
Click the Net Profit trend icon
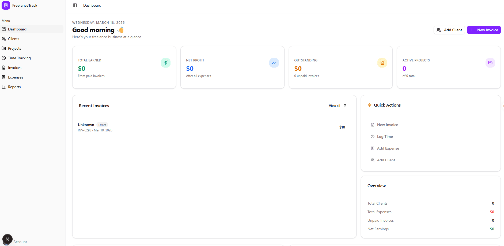274,63
